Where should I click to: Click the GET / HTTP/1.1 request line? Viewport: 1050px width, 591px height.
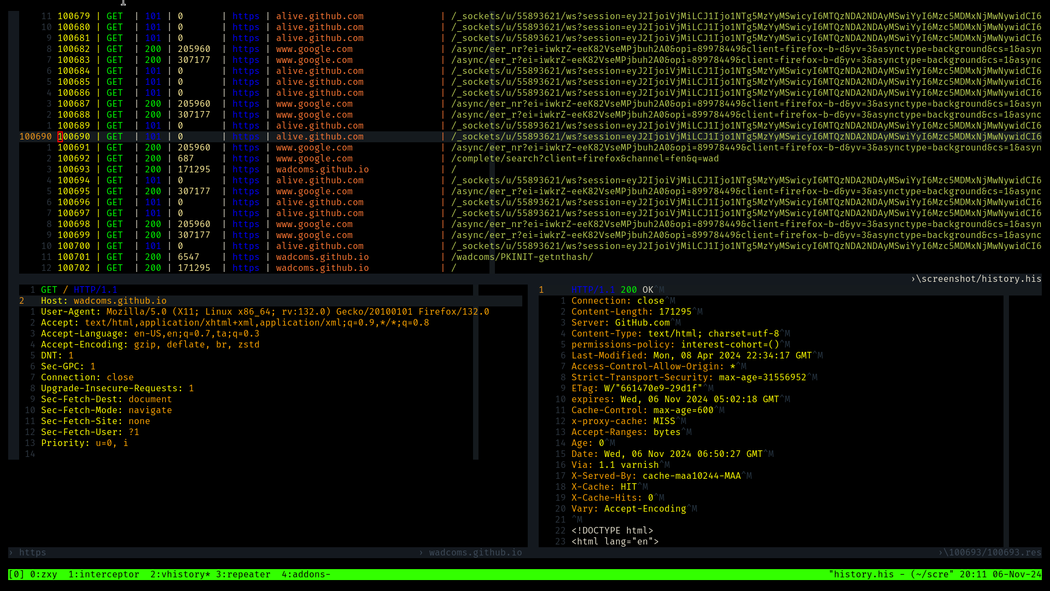[79, 289]
